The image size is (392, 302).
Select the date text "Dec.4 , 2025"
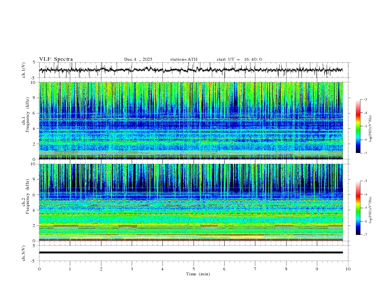tap(138, 59)
